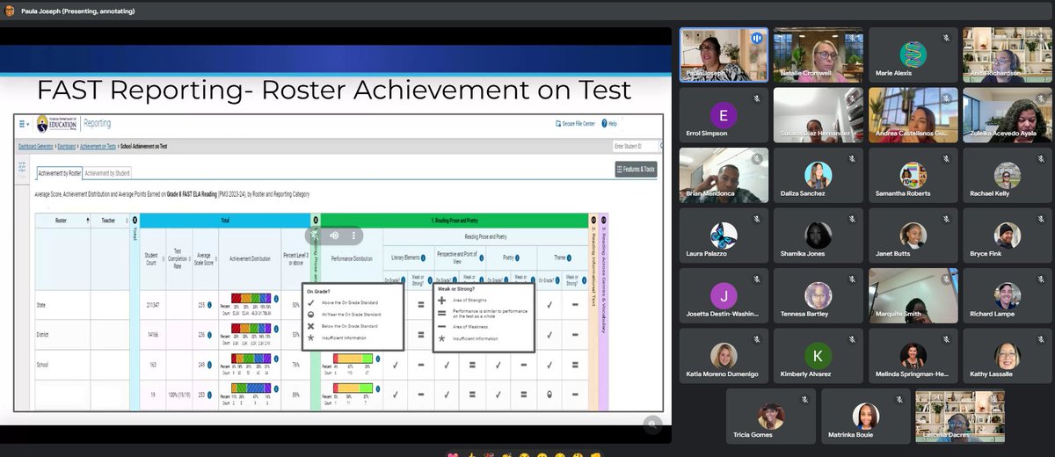
Task: Click Tricia Gomes's profile avatar
Action: coord(770,416)
